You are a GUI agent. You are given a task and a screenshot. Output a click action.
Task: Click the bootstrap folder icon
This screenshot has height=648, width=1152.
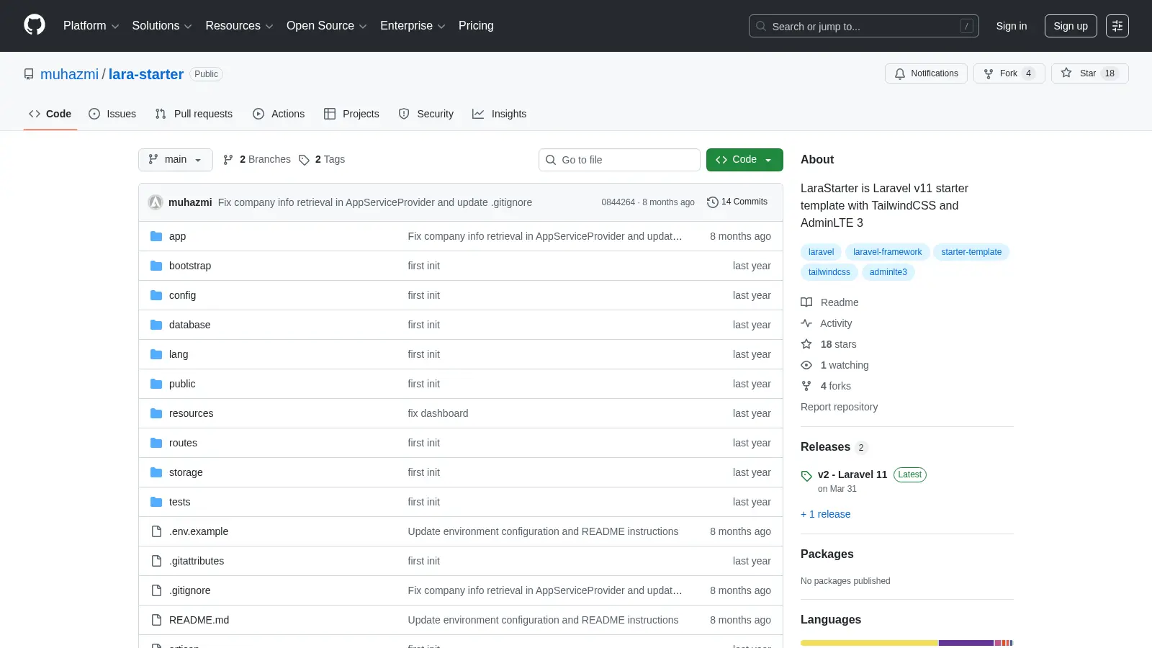[156, 266]
